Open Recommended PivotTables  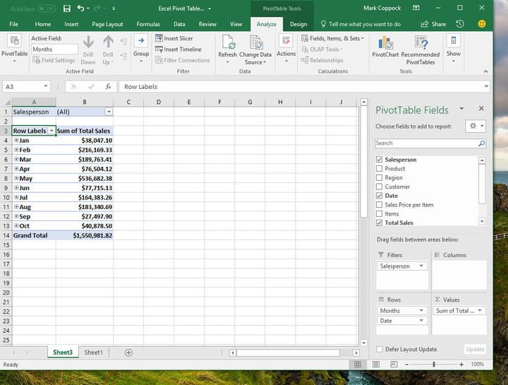pos(421,45)
